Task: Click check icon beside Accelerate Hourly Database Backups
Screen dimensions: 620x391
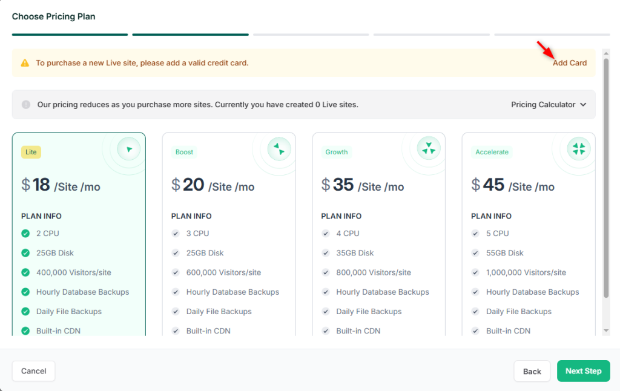Action: (x=475, y=292)
